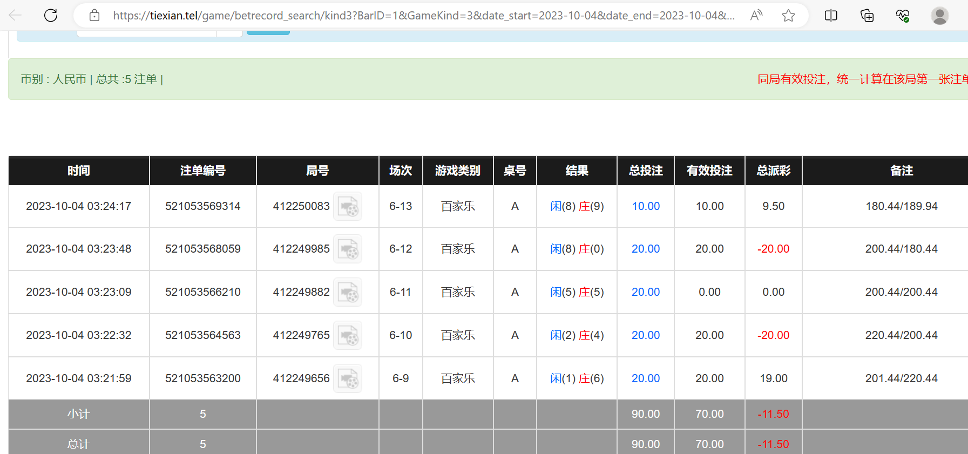Click 20.00 total bet in session 6-12 row
968x454 pixels.
(x=646, y=249)
